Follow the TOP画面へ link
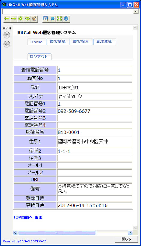141x246 pixels. tap(23, 217)
